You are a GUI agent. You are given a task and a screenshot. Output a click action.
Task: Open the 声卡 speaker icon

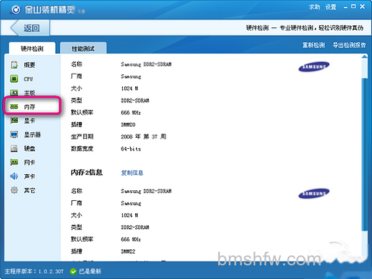pos(14,176)
